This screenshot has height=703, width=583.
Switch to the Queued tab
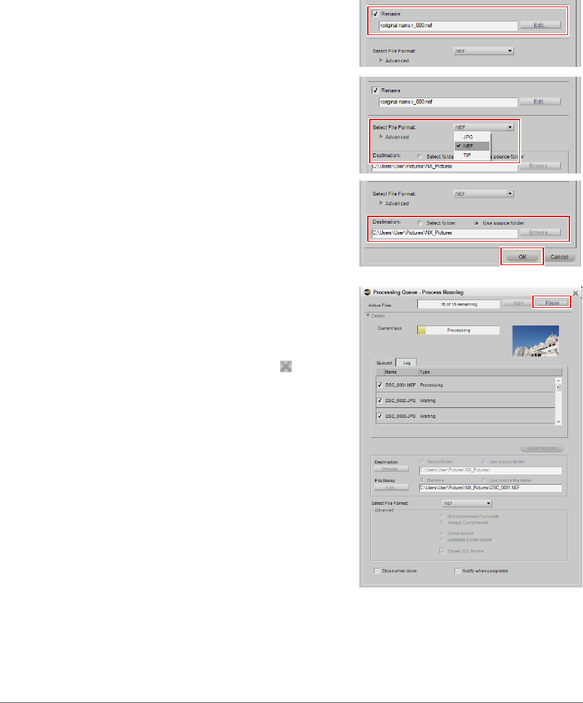pyautogui.click(x=384, y=363)
